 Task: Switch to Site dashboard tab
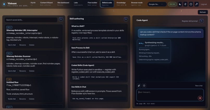click(63, 4)
